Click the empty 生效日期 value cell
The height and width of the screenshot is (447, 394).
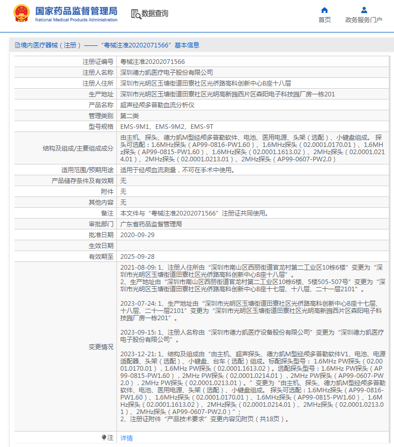click(x=253, y=246)
